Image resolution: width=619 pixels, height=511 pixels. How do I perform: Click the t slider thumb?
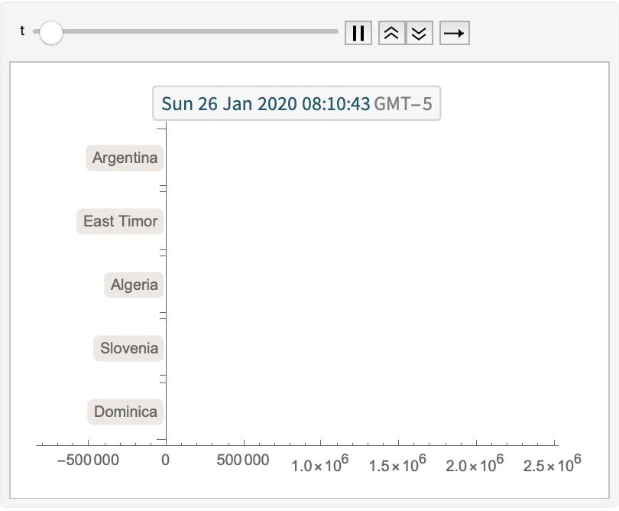point(52,32)
